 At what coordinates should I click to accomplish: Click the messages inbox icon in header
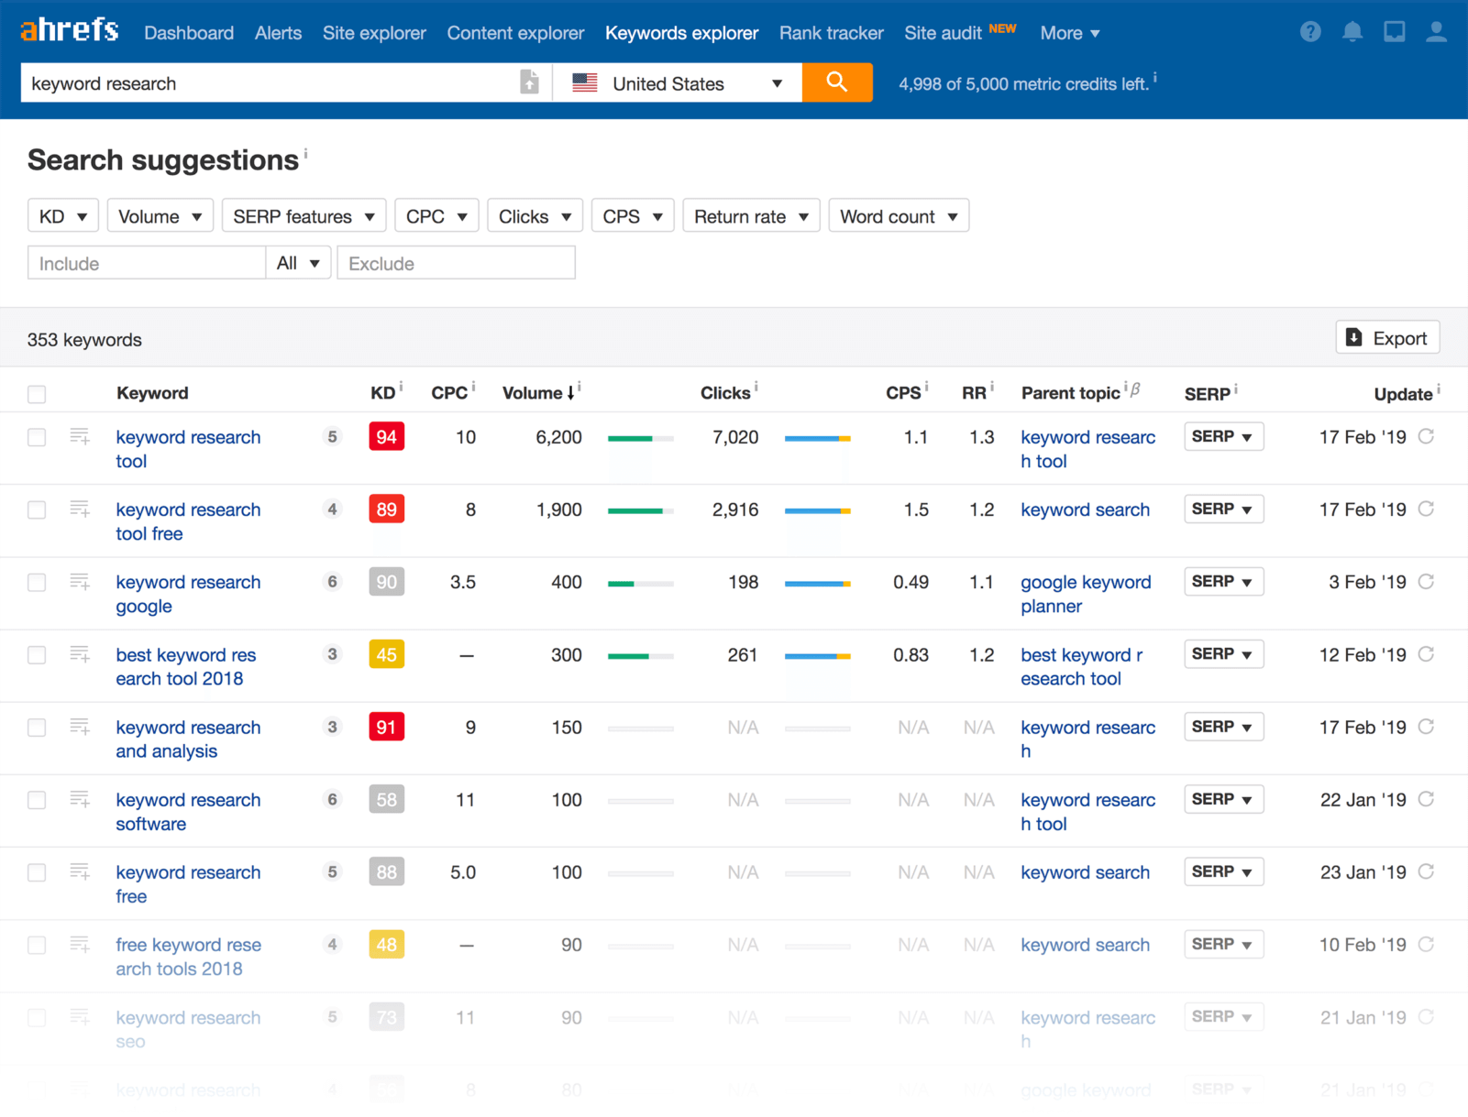pos(1394,32)
